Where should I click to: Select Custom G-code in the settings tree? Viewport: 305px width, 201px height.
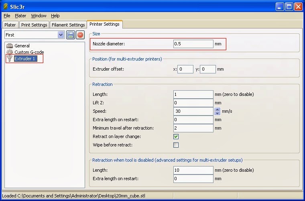(29, 52)
